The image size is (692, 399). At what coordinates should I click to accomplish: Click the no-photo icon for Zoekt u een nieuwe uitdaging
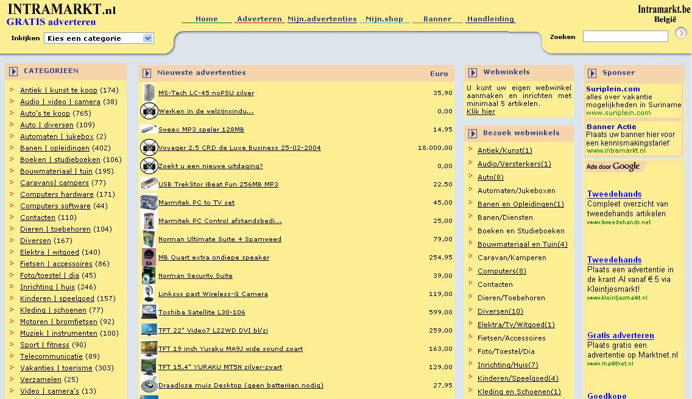click(x=149, y=166)
